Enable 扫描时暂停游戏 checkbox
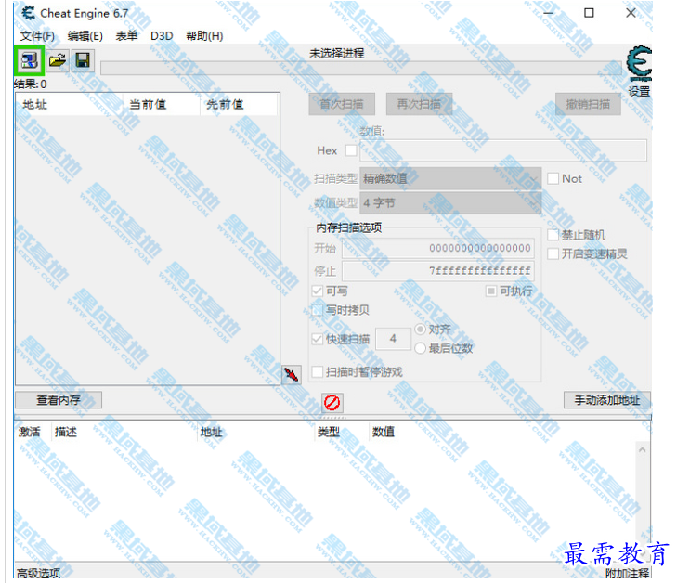Screen dimensions: 677x583 pyautogui.click(x=318, y=372)
